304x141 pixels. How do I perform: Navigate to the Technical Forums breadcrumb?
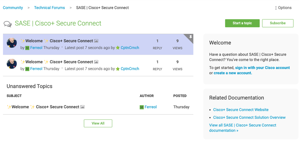click(49, 8)
